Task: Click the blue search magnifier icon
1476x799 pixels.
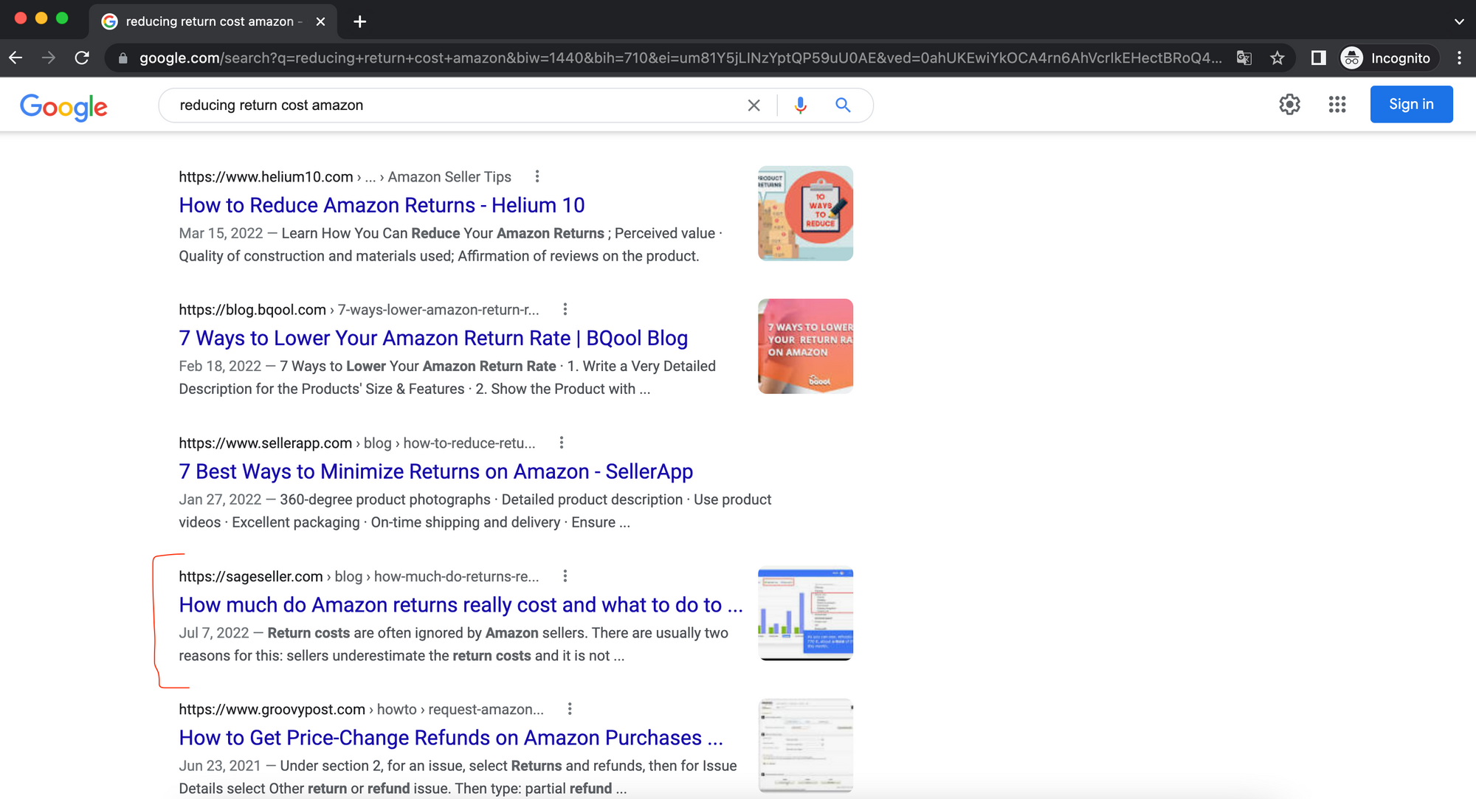Action: tap(843, 106)
